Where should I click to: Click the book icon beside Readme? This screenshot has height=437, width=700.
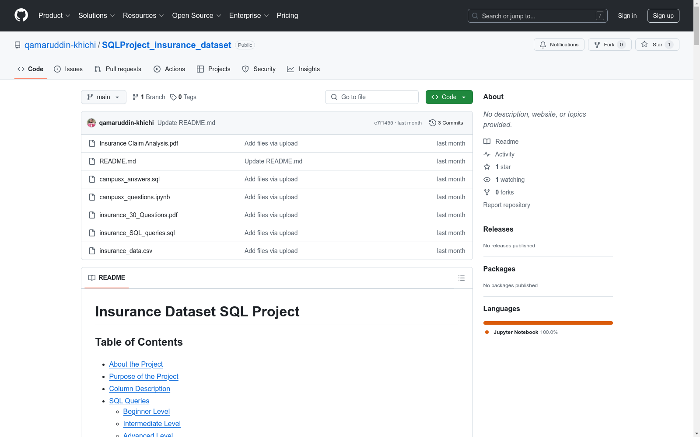click(x=487, y=142)
